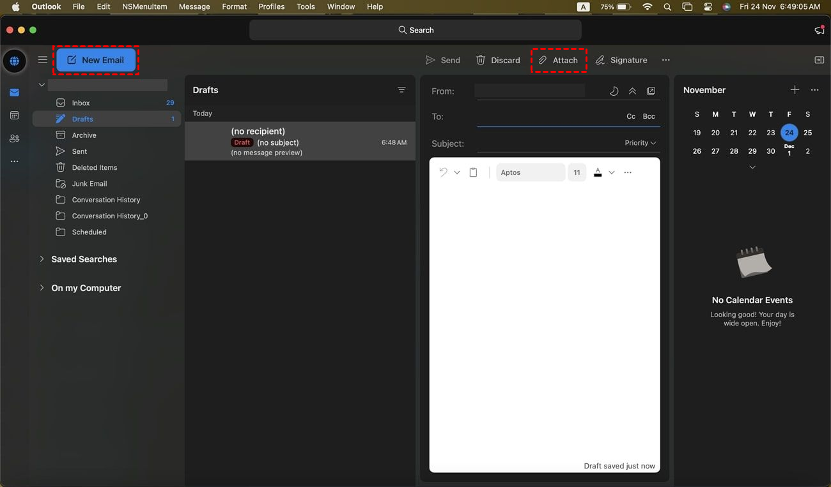Open the Priority dropdown

641,143
